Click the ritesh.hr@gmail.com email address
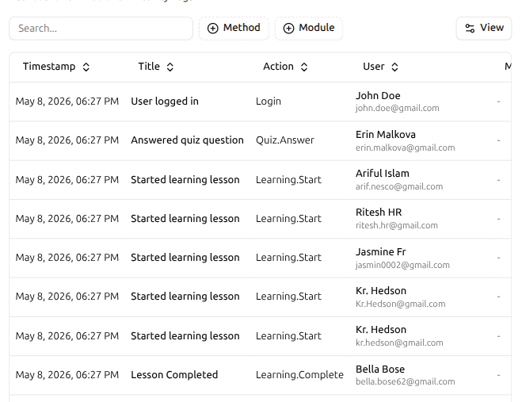Screen dimensions: 522x402 (x=397, y=226)
